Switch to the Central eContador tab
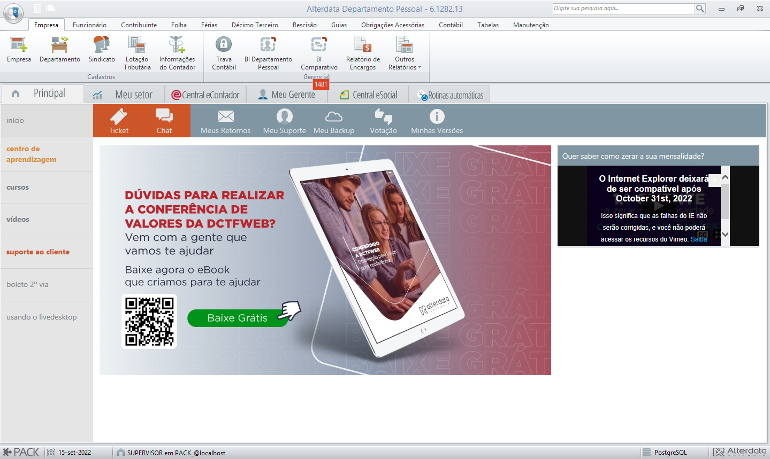770x459 pixels. (205, 95)
